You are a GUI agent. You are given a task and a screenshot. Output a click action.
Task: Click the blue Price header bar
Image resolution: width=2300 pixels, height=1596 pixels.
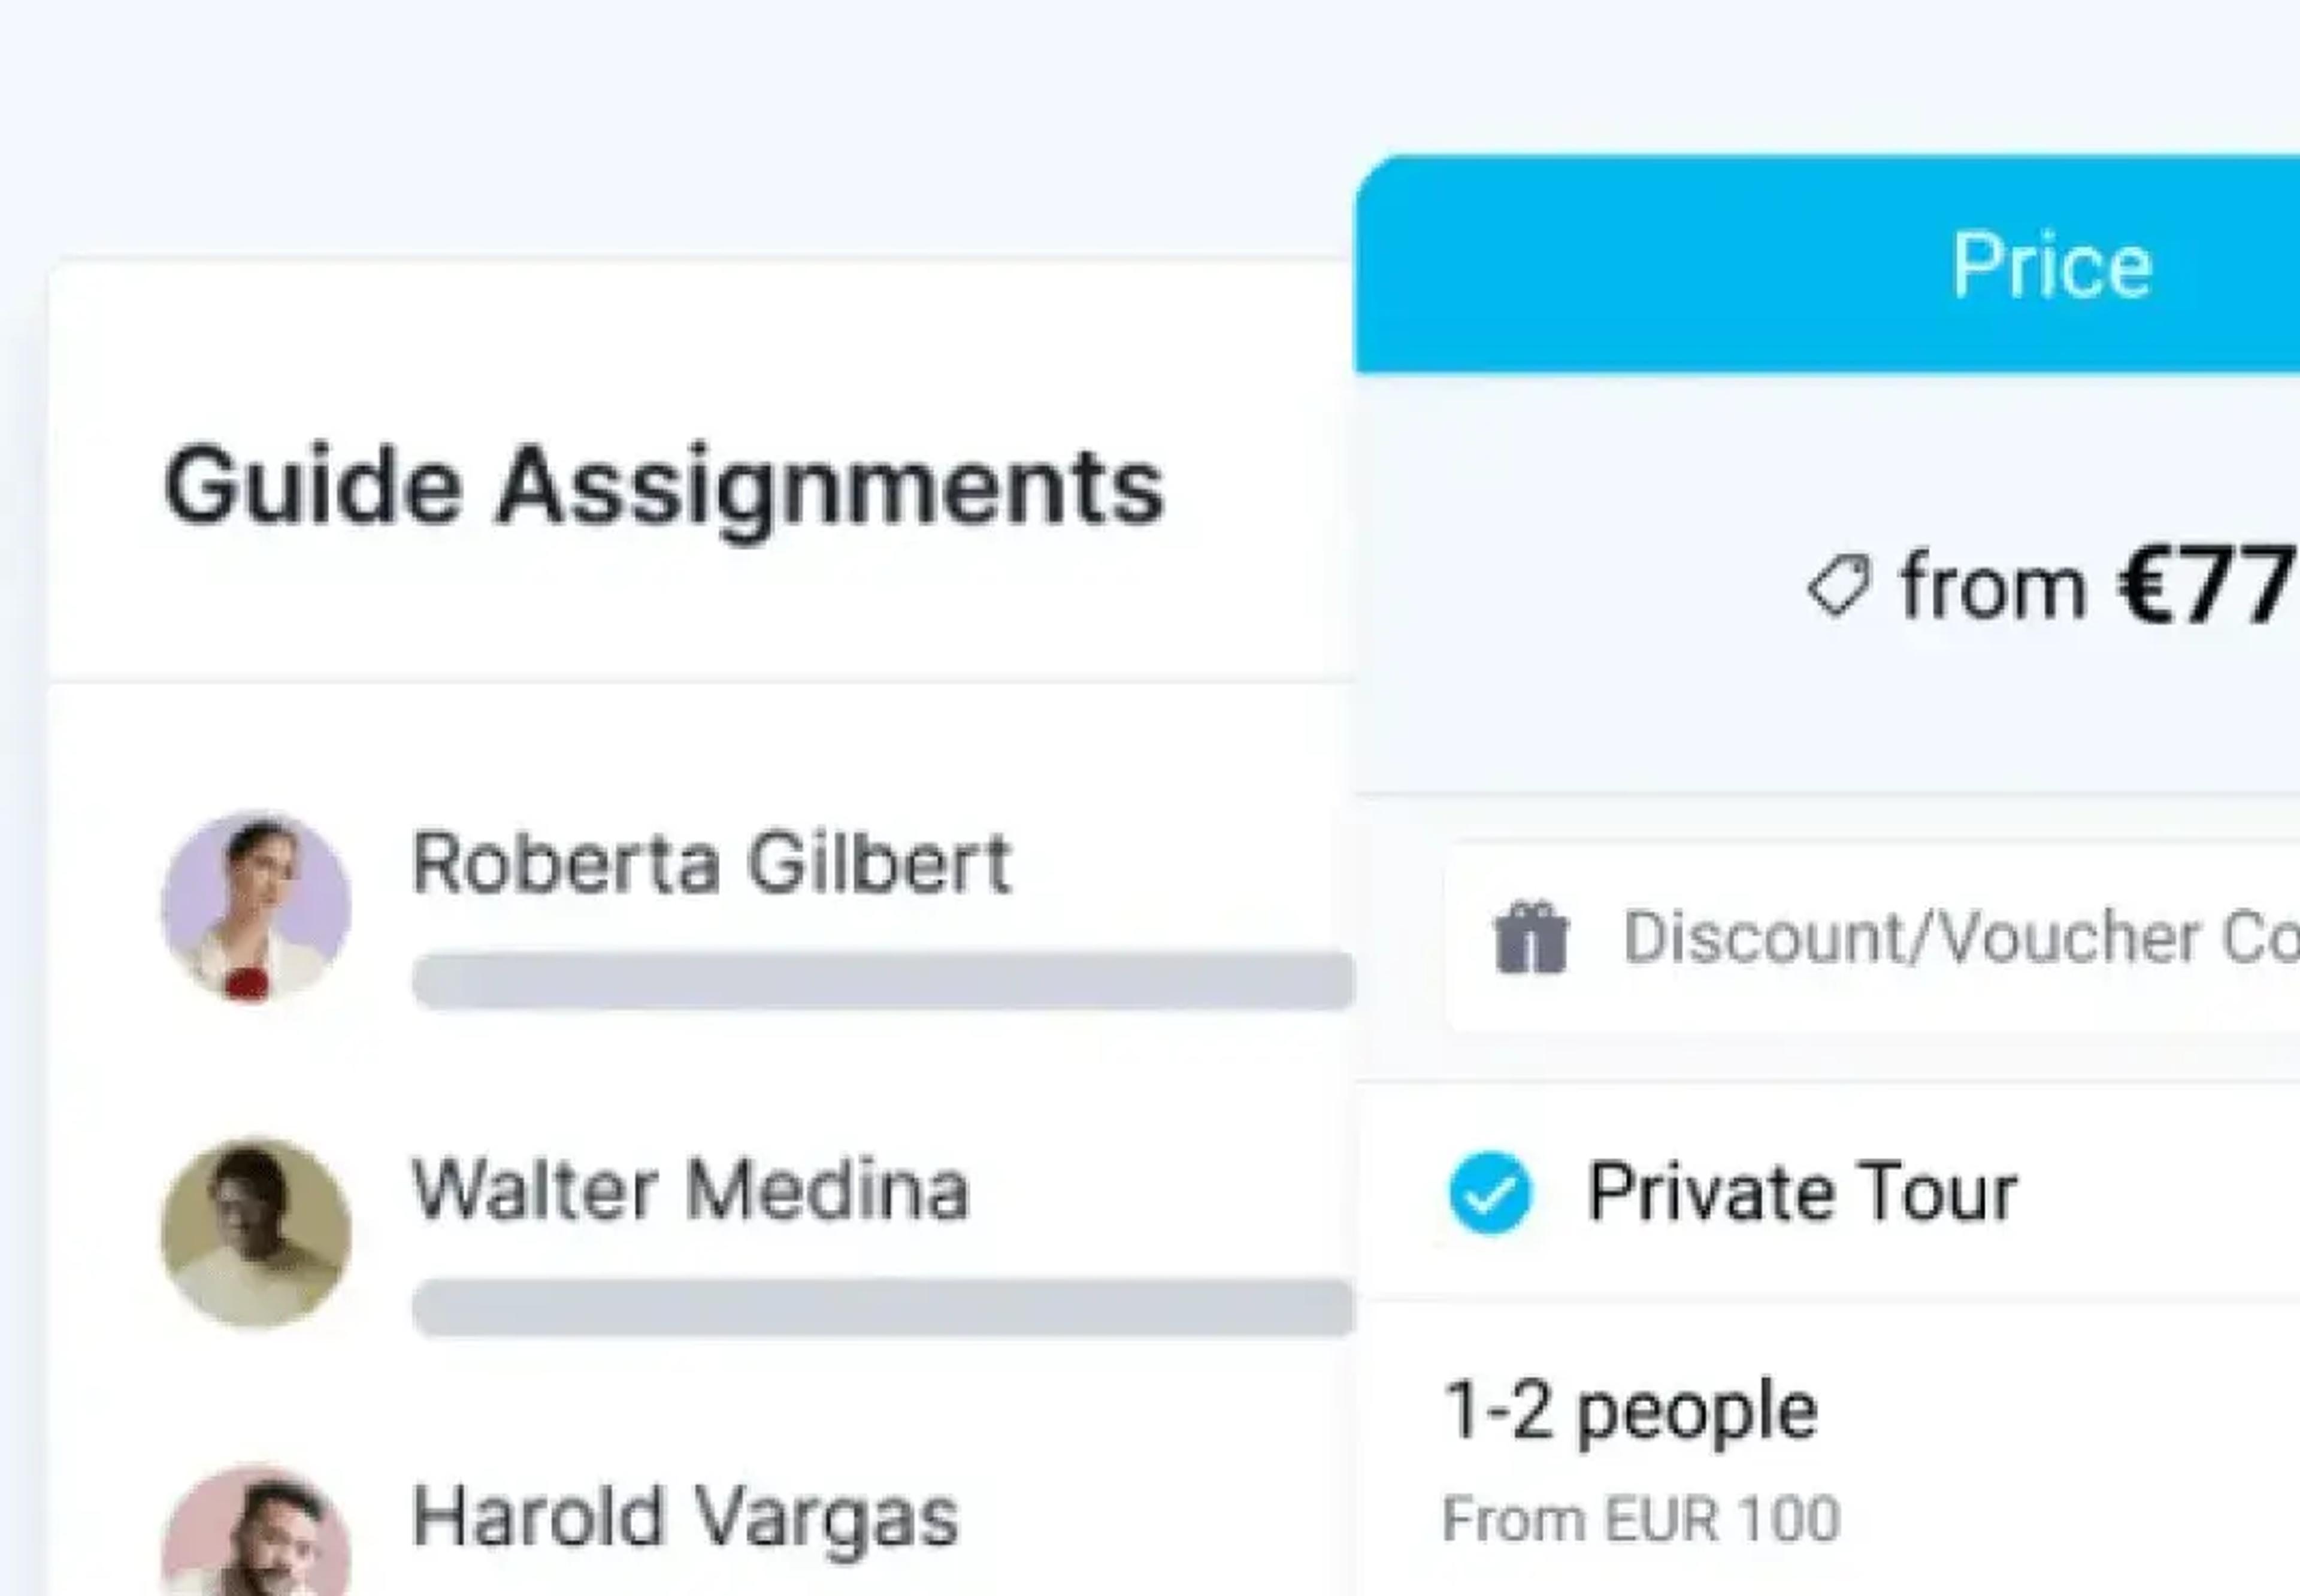pos(1827,264)
